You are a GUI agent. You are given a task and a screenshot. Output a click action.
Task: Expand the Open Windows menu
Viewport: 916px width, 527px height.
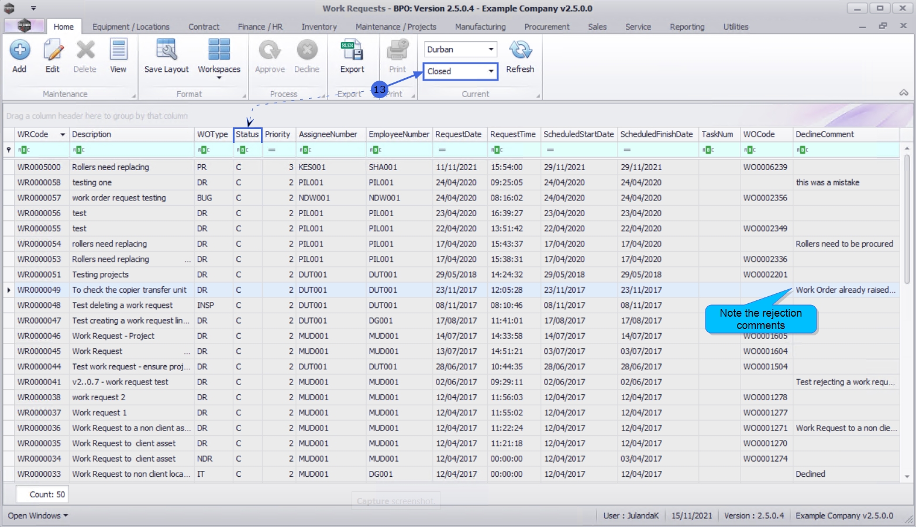click(38, 516)
